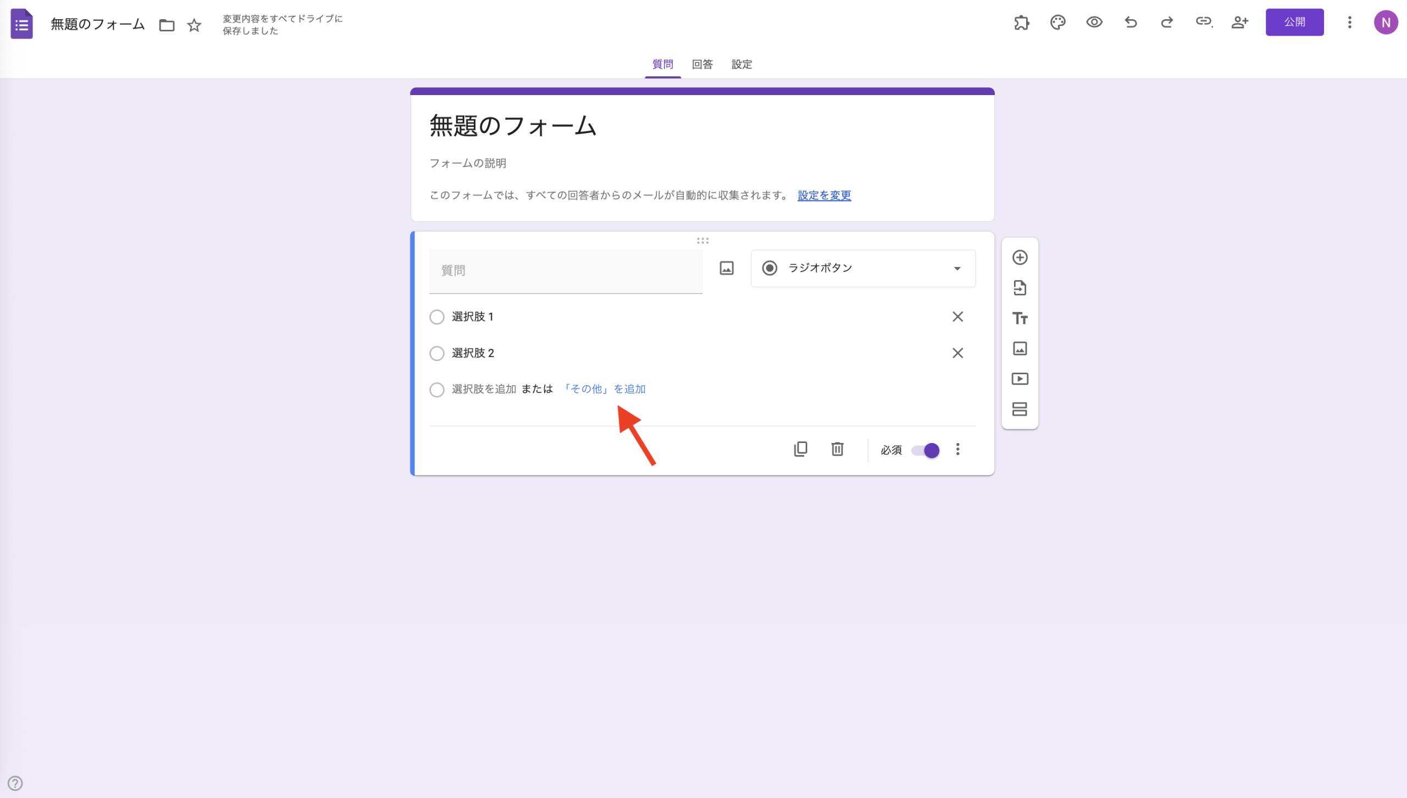Open the import questions tool
The image size is (1407, 798).
pyautogui.click(x=1020, y=287)
